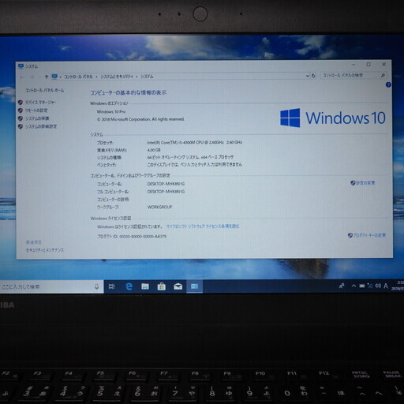Image resolution: width=404 pixels, height=404 pixels.
Task: Close the system window
Action: pos(383,65)
